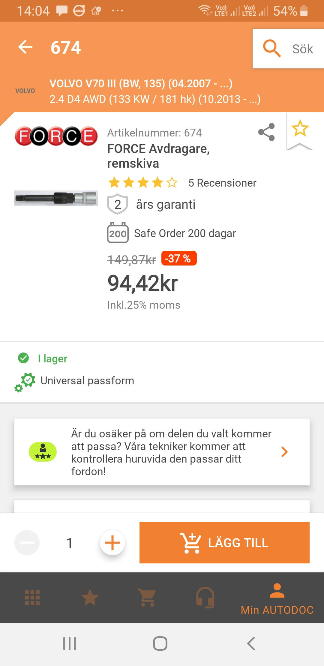Viewport: 324px width, 666px height.
Task: Open shopping cart tab in bottom bar
Action: pyautogui.click(x=147, y=598)
